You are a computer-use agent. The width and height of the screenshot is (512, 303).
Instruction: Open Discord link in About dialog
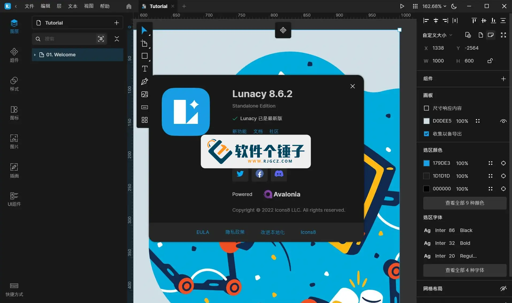click(x=279, y=174)
